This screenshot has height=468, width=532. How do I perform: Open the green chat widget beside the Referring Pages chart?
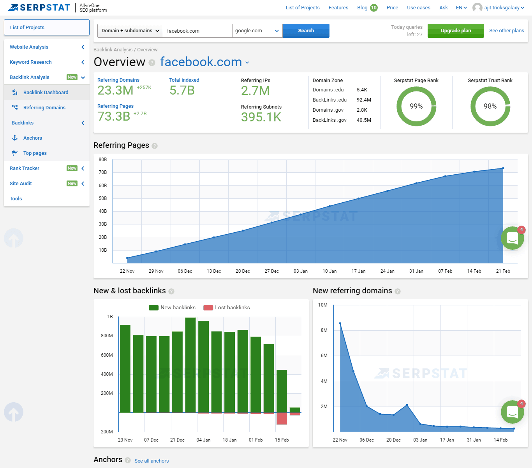pyautogui.click(x=512, y=238)
